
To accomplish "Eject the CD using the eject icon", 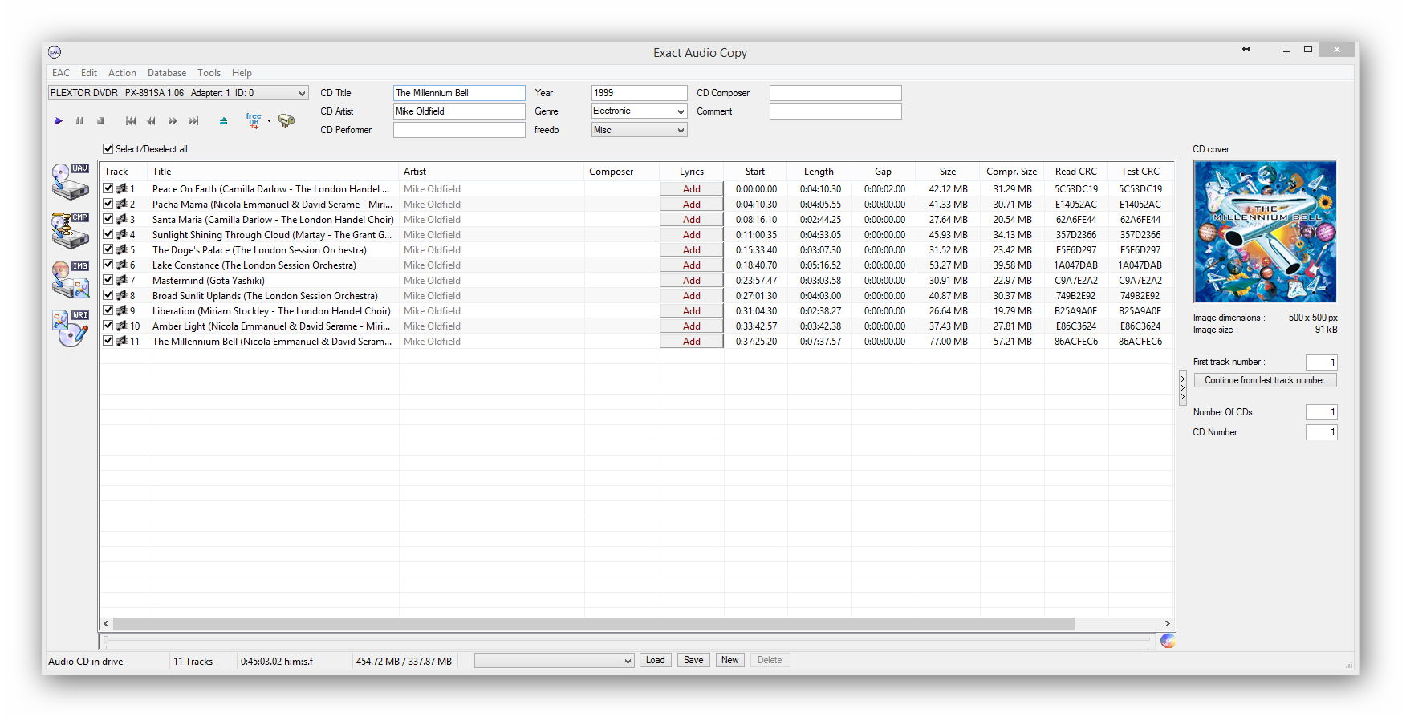I will coord(223,121).
